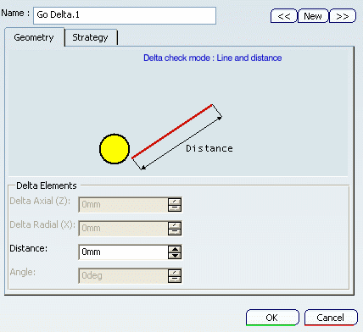Click Delta check mode: Line and distance text
The width and height of the screenshot is (363, 332).
click(x=213, y=58)
